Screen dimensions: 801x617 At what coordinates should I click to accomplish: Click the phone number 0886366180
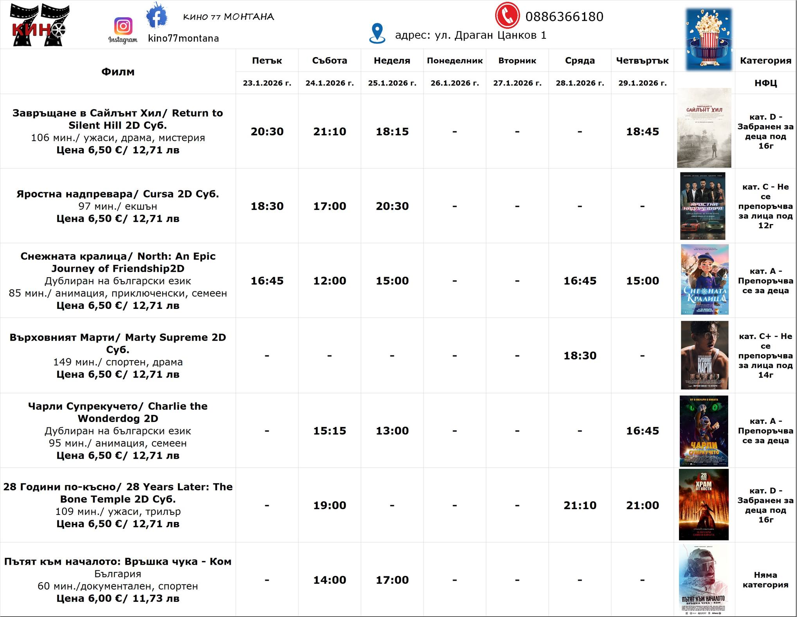[x=564, y=17]
